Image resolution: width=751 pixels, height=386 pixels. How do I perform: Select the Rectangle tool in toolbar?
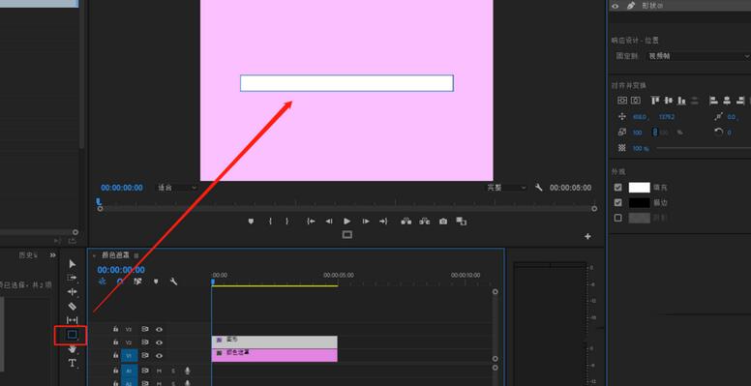(x=72, y=335)
